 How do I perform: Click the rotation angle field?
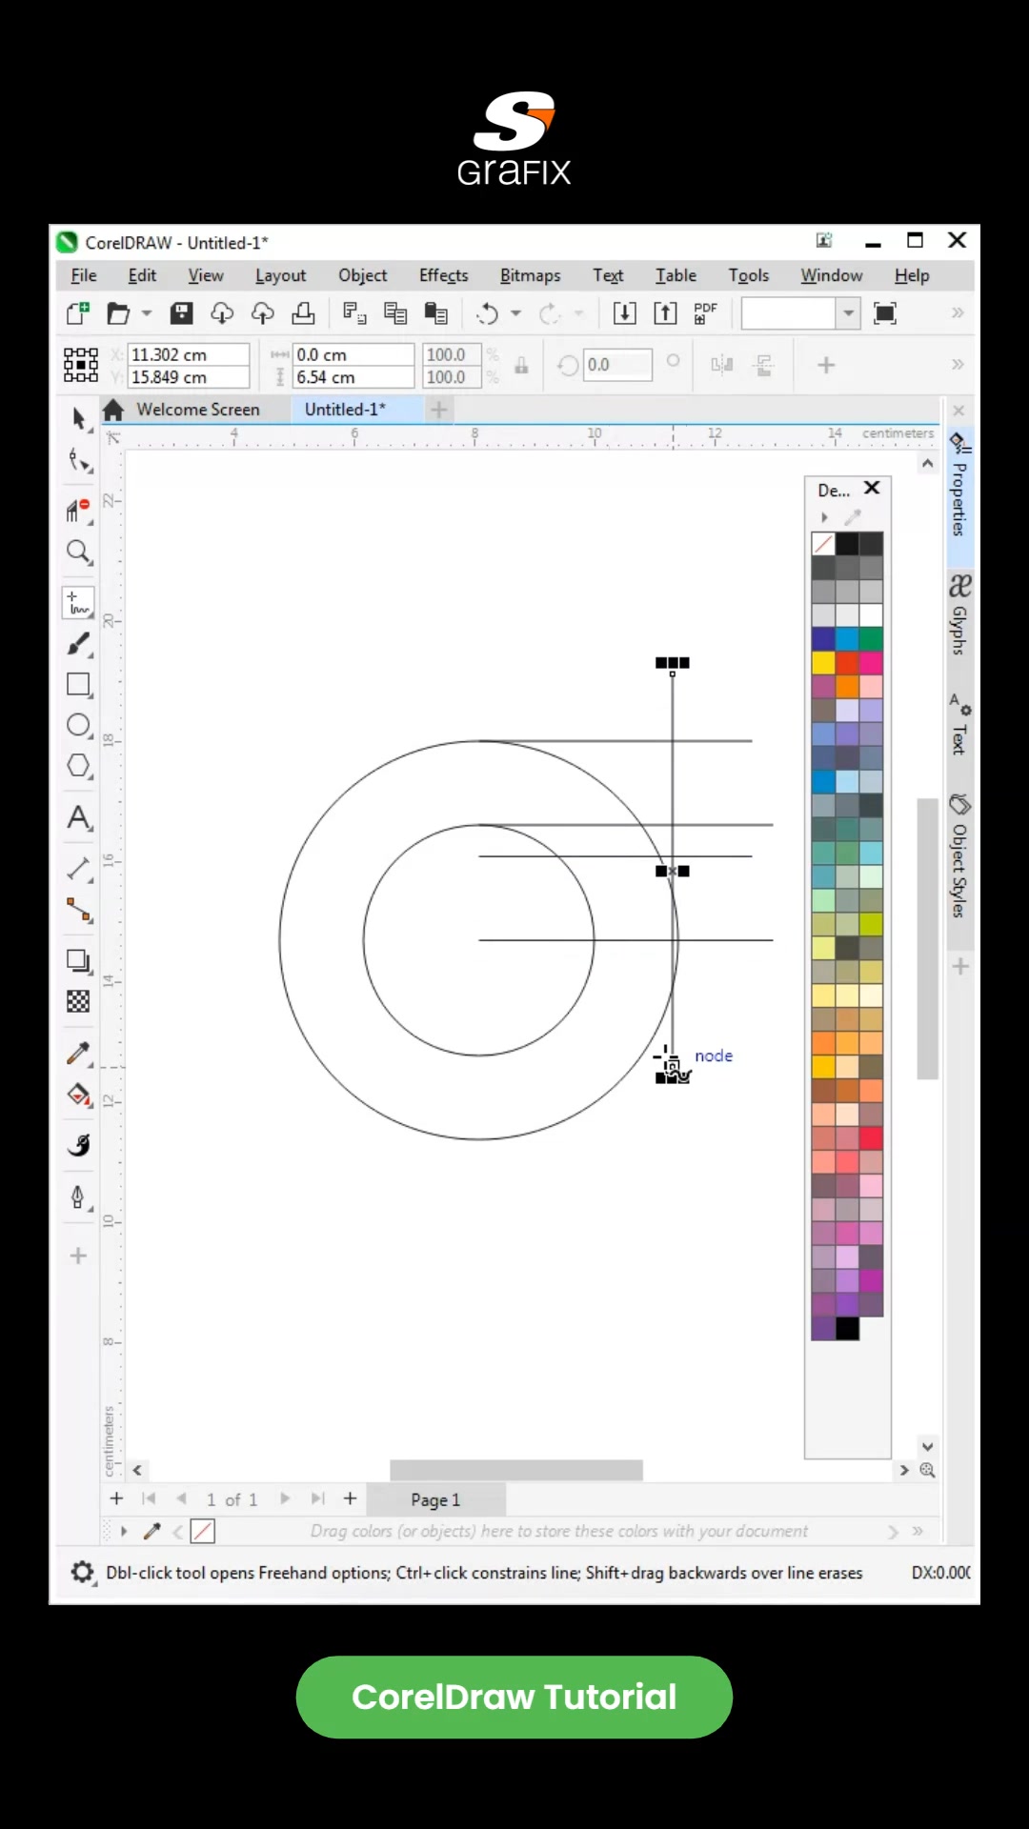(617, 365)
